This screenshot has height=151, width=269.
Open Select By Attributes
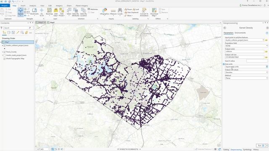(76, 12)
